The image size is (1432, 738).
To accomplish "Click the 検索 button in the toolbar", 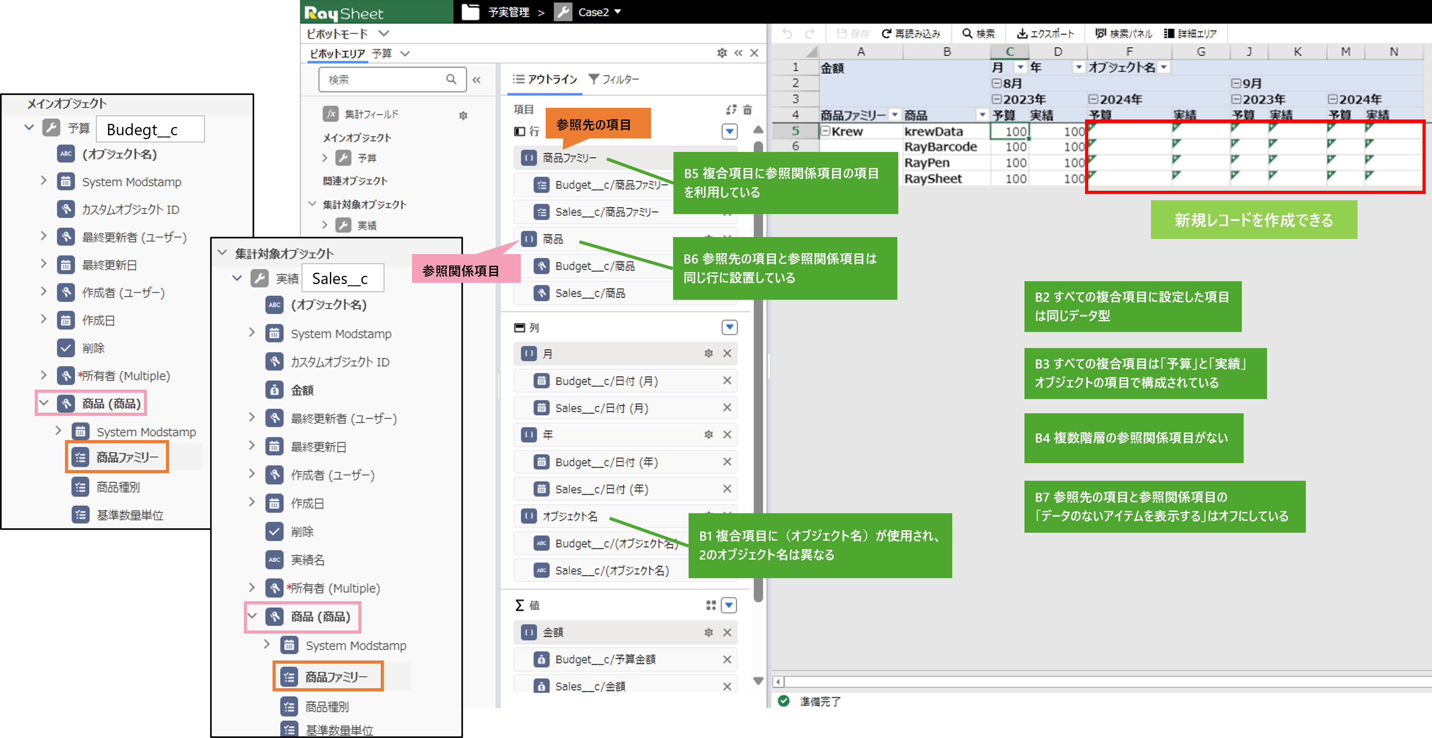I will [979, 34].
